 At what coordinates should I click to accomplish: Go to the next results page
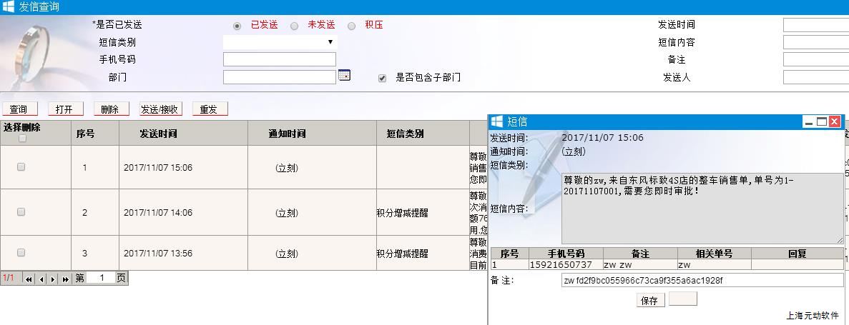(x=53, y=279)
